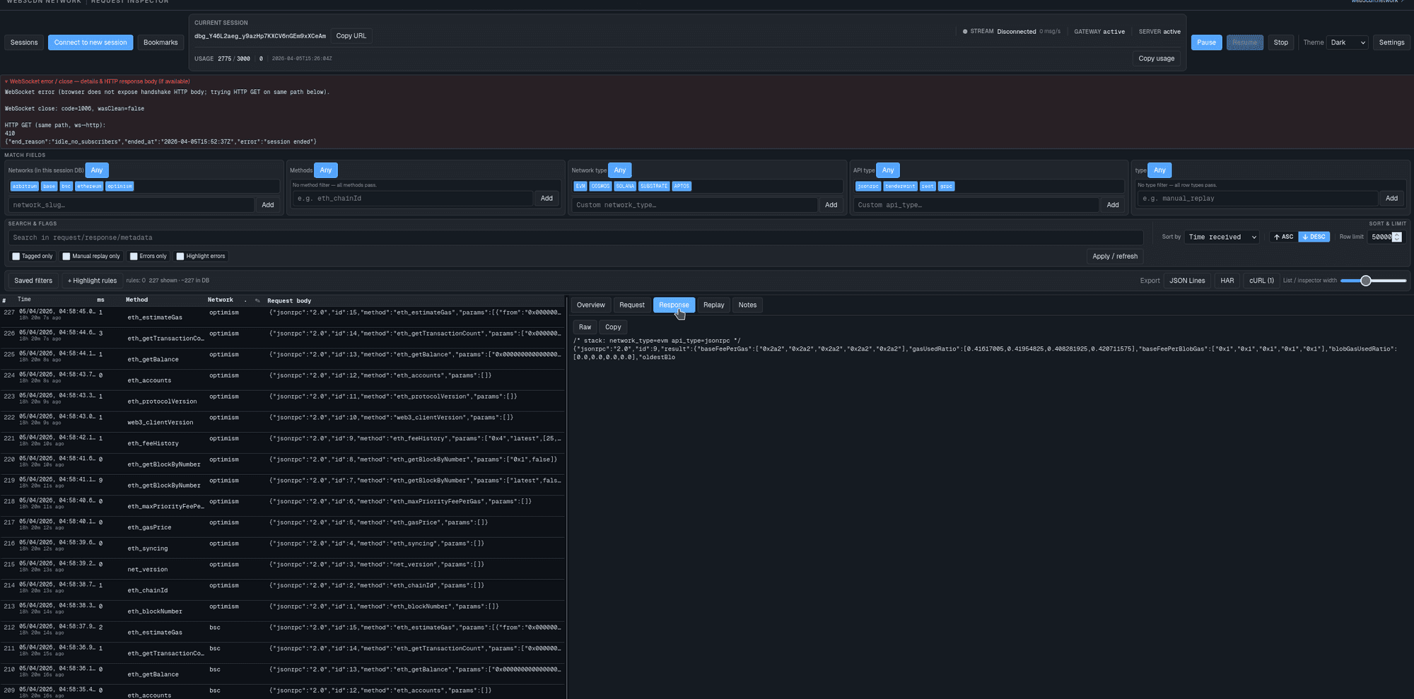Click the SOLANA network type chip
The image size is (1414, 699).
(x=625, y=187)
